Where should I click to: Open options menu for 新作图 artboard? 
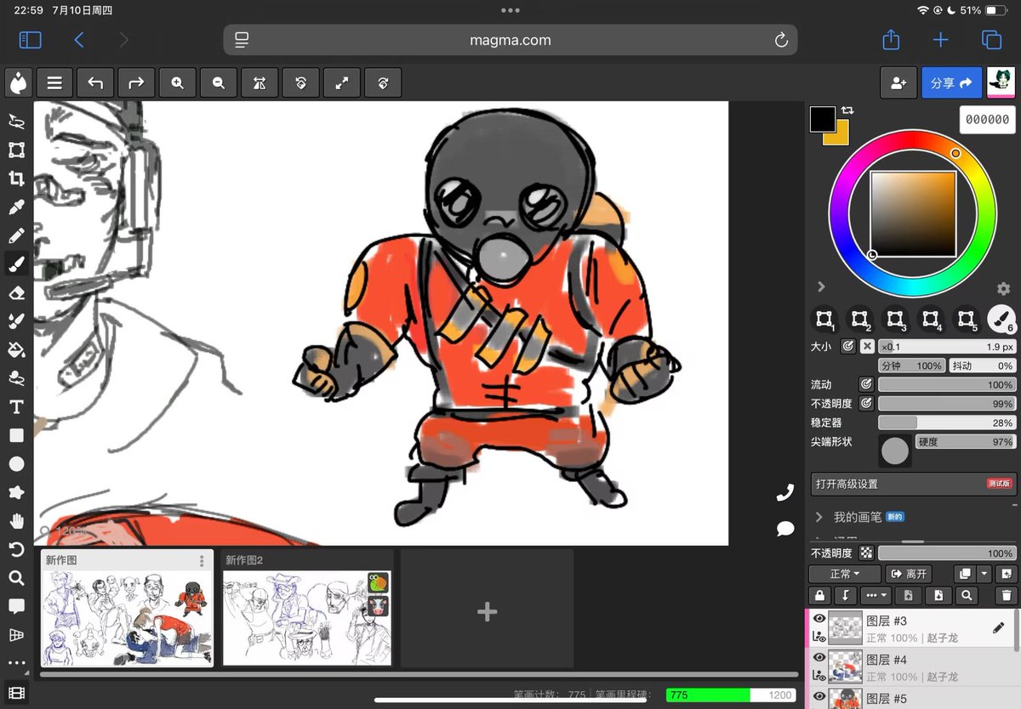[x=202, y=561]
